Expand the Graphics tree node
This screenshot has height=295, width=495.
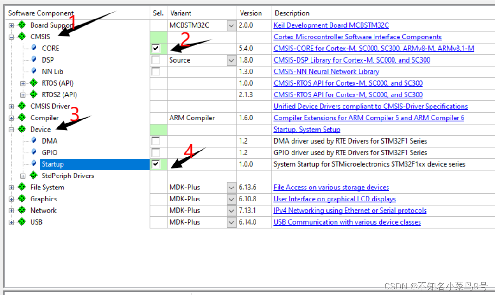point(12,200)
